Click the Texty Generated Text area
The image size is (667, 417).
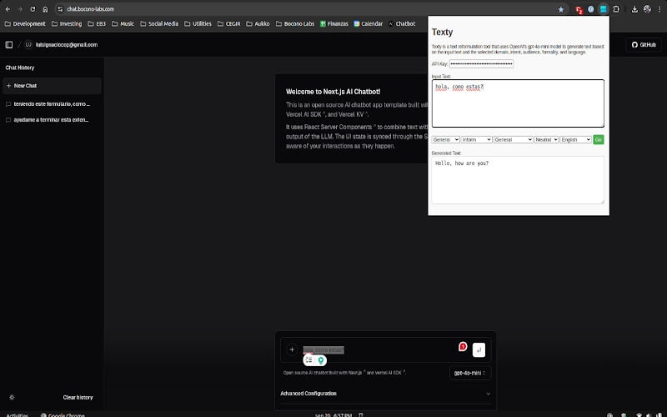pyautogui.click(x=518, y=180)
